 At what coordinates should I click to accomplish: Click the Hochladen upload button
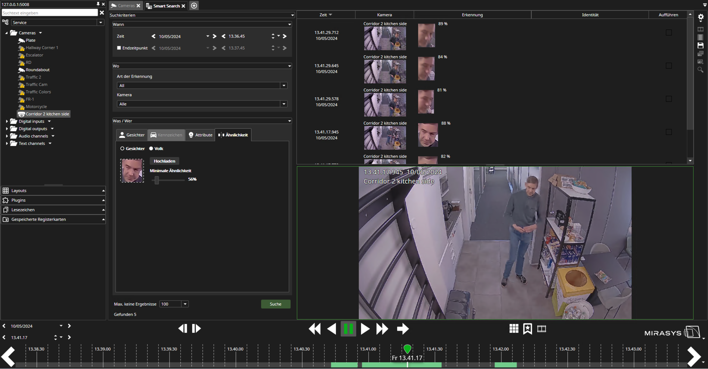[x=164, y=161]
